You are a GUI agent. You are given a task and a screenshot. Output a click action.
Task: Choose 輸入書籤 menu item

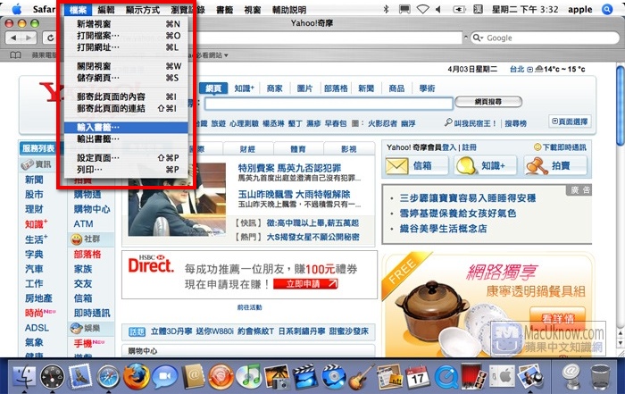[x=127, y=127]
